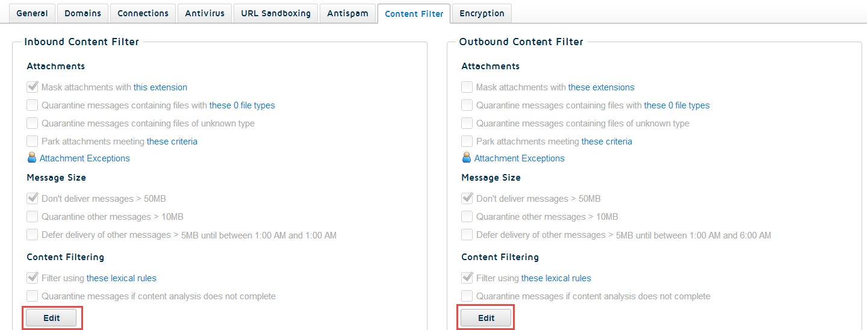867x330 pixels.
Task: Toggle Inbound Filter using lexical rules checkbox
Action: [x=33, y=278]
